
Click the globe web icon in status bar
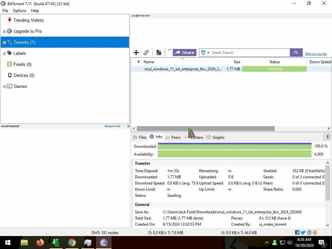(309, 232)
